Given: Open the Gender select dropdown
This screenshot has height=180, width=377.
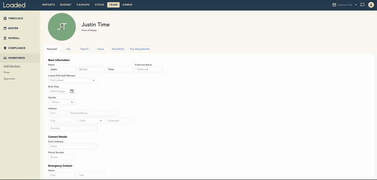Looking at the screenshot, I should [x=62, y=102].
